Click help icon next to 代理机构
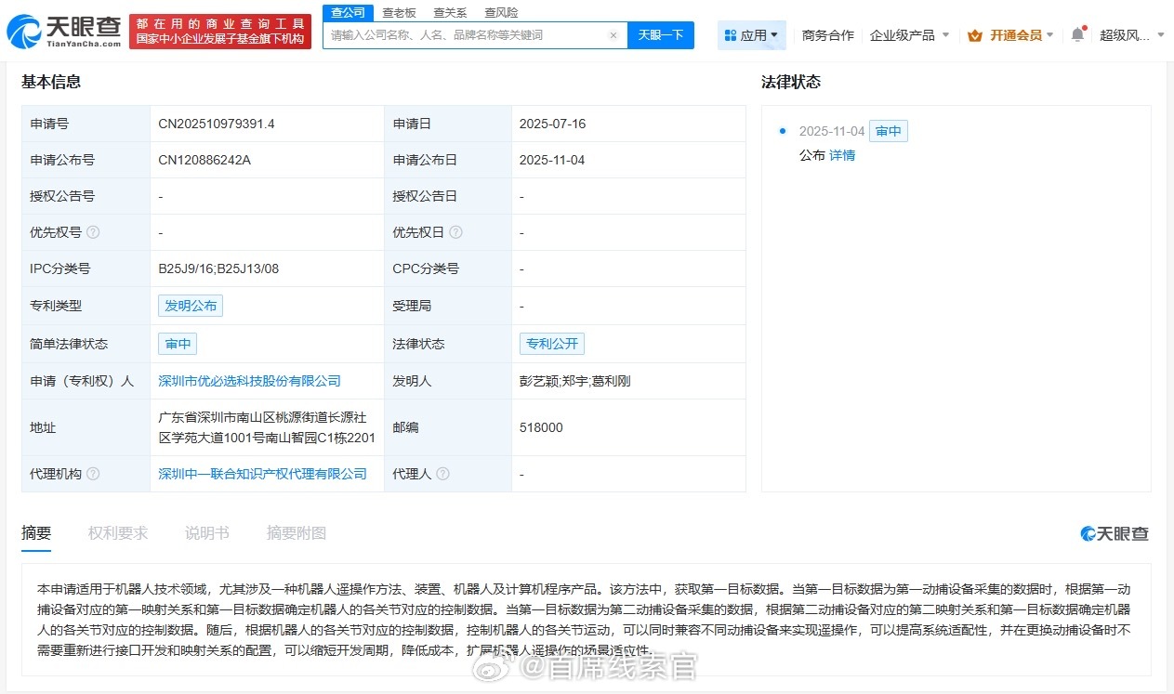Screen dimensions: 1174x694 [x=93, y=474]
